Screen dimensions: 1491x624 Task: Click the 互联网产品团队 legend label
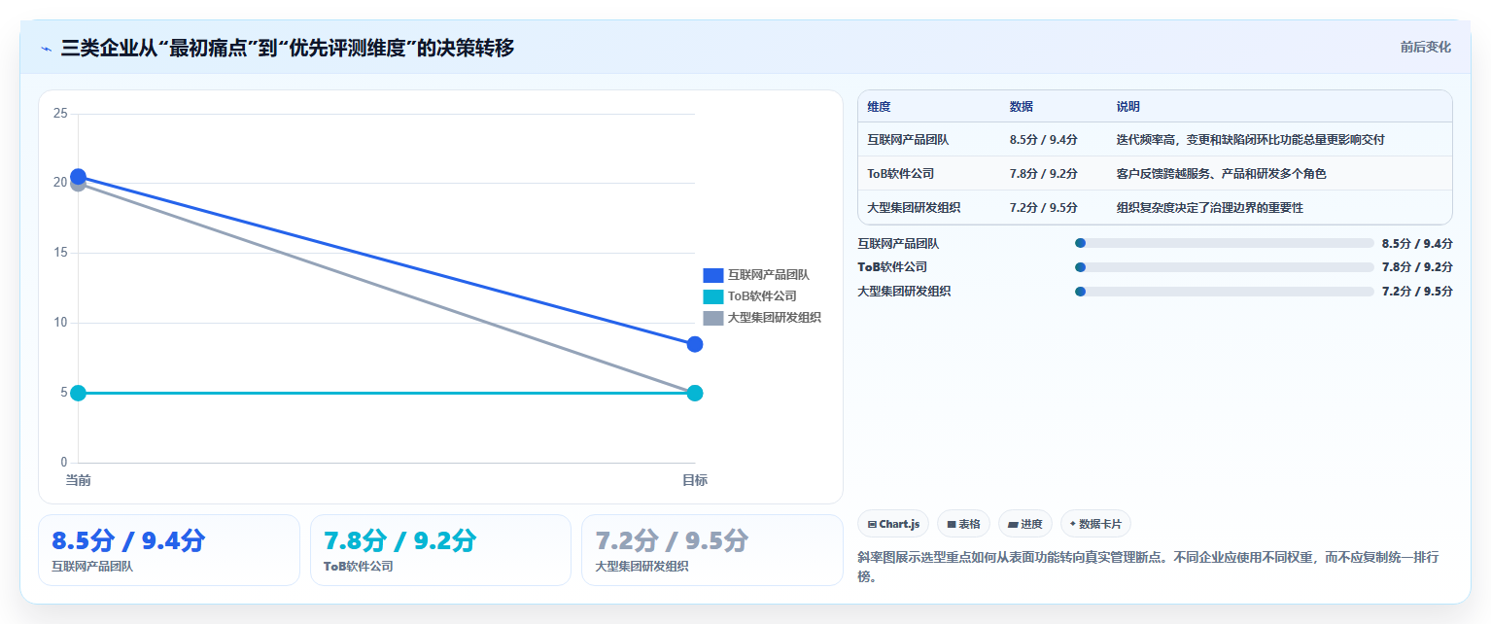[x=769, y=275]
